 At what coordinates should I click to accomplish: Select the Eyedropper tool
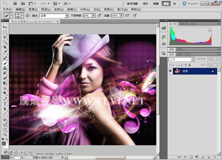click(x=5, y=52)
